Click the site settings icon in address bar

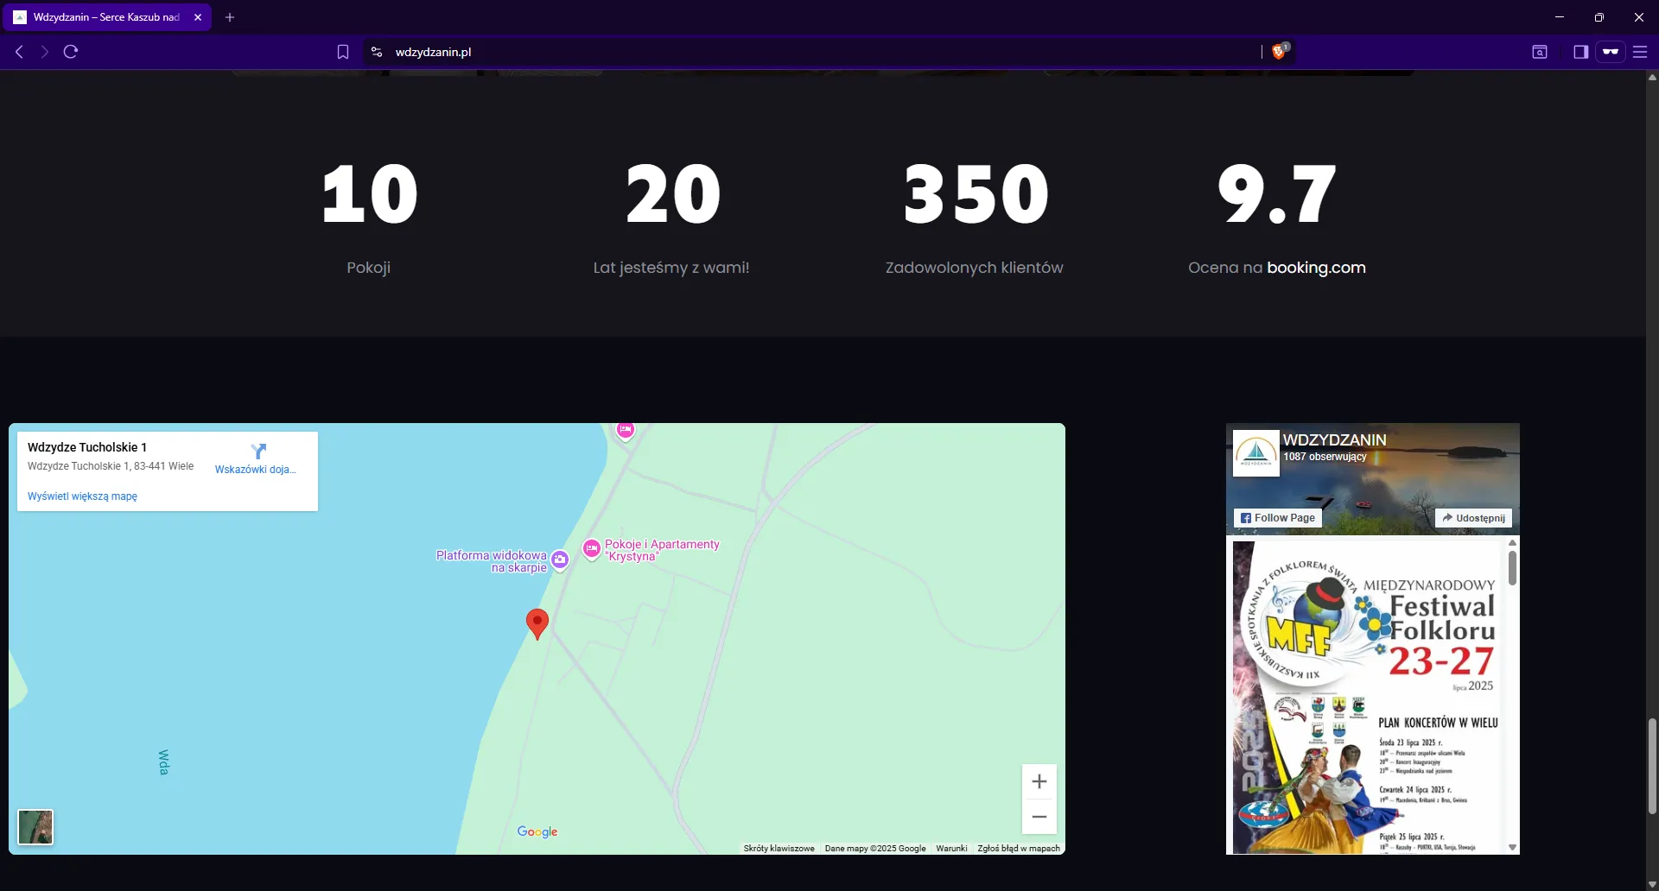coord(376,52)
